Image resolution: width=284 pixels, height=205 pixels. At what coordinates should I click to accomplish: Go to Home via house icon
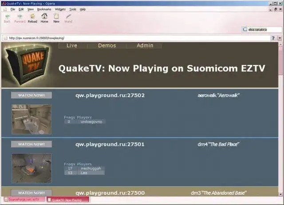coord(44,16)
